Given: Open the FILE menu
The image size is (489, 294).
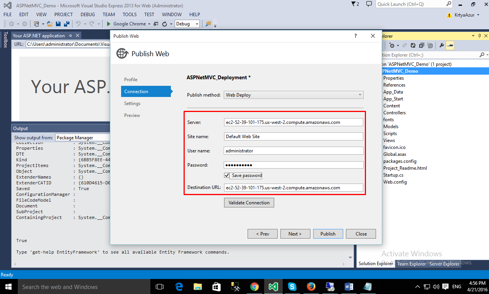Looking at the screenshot, I should pos(8,15).
